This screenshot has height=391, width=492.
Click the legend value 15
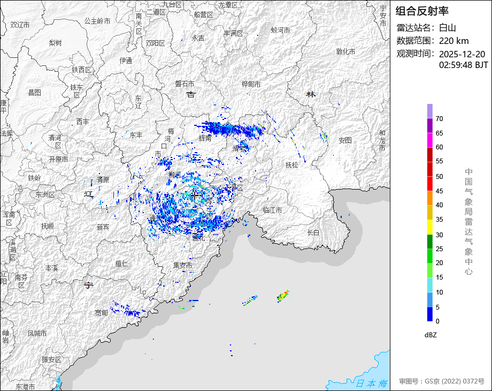(439, 277)
